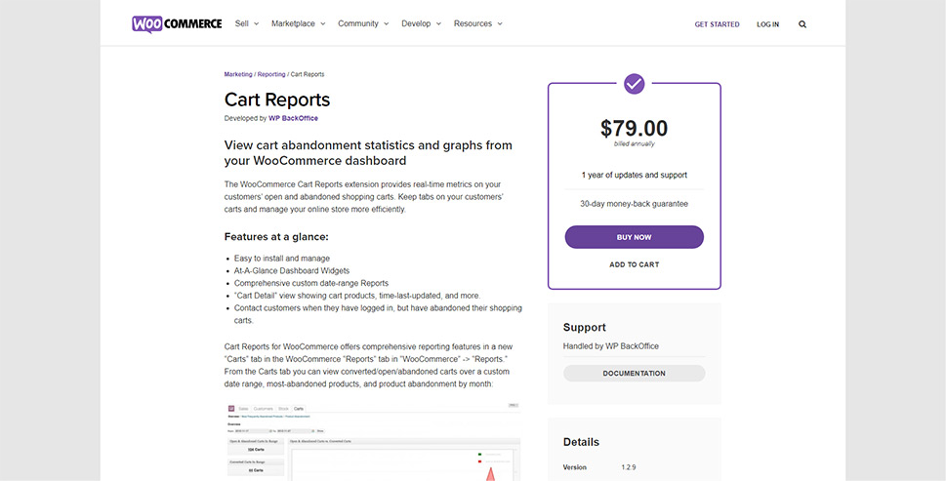Expand the Develop menu
Screen dimensions: 946x481
pos(422,23)
